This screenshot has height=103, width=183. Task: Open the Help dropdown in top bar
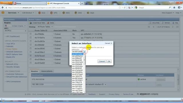178,13
